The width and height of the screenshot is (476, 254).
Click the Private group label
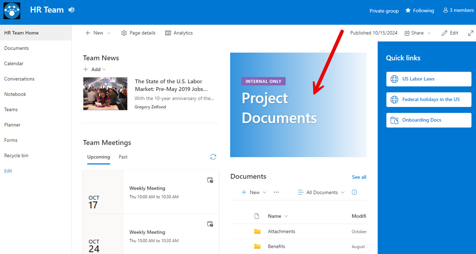pyautogui.click(x=384, y=11)
